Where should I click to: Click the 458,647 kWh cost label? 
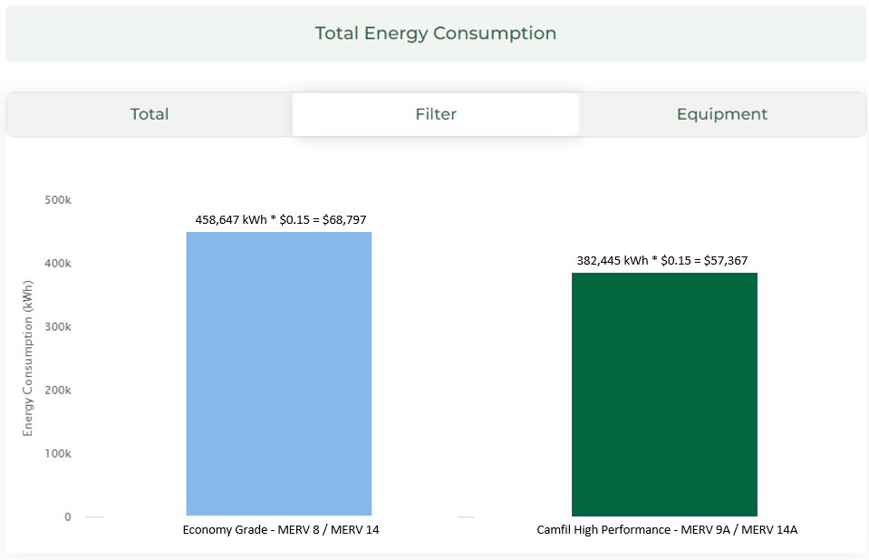coord(280,219)
